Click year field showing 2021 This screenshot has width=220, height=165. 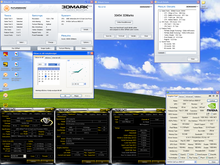pyautogui.click(x=41, y=65)
